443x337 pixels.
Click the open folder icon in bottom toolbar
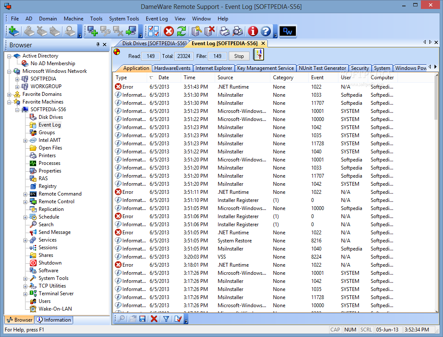tap(133, 319)
